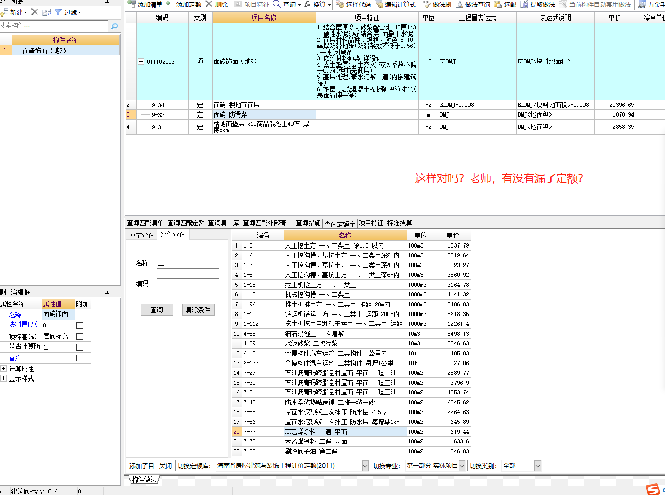
Task: Click the copy component icon before 过滤
Action: click(x=46, y=12)
